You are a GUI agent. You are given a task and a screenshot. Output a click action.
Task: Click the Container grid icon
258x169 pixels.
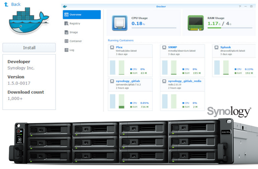66,41
